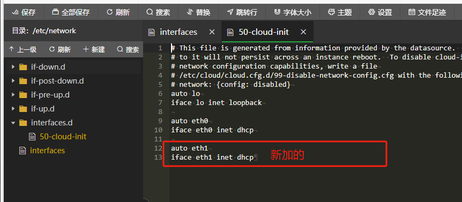Image resolution: width=462 pixels, height=202 pixels.
Task: Close the interfaces tab
Action: [212, 32]
